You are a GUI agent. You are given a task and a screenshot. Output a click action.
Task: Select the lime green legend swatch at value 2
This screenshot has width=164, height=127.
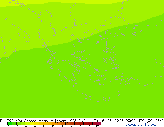19,124
